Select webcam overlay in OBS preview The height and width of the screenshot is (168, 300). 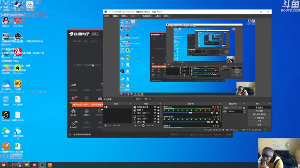[246, 88]
